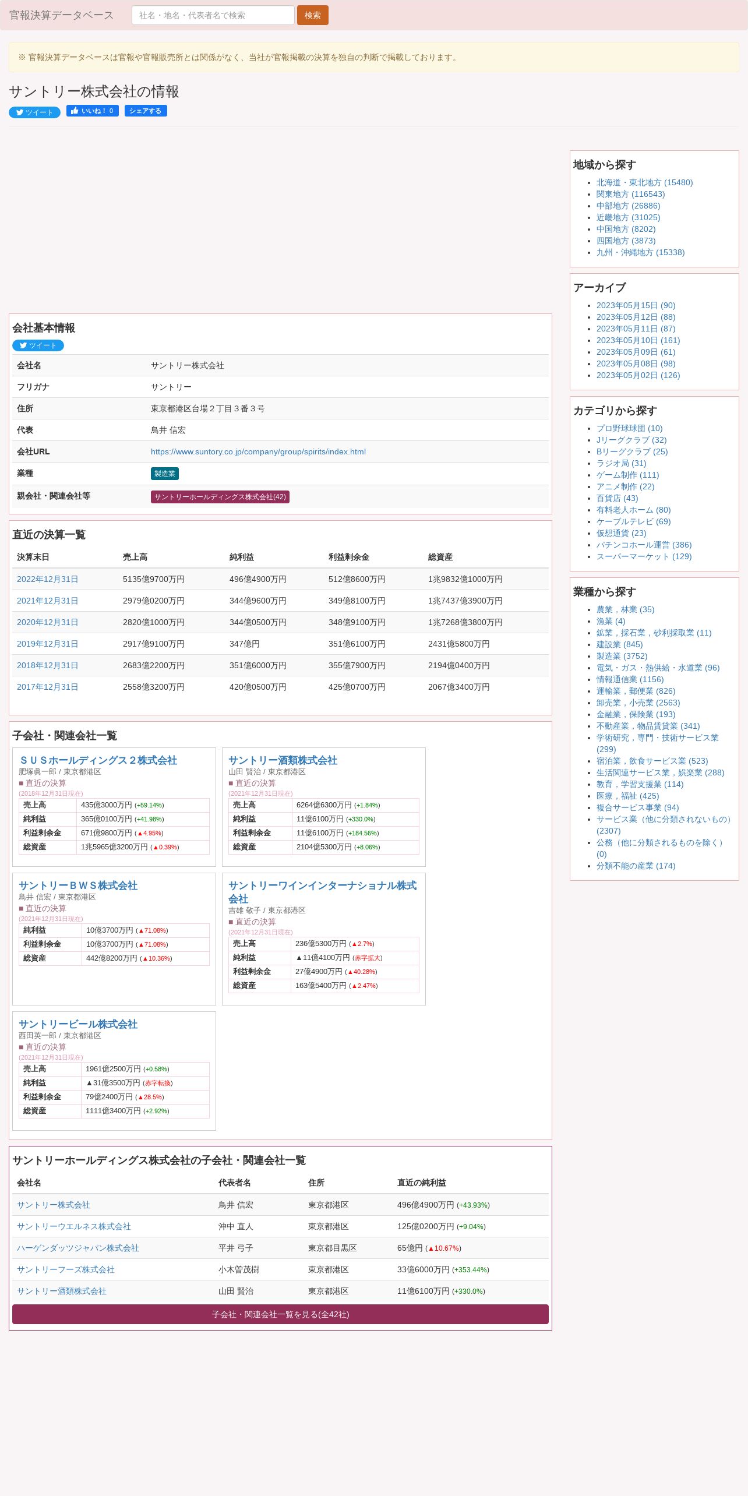Open archive 2023年05月15日 (90)
The width and height of the screenshot is (748, 1496).
pyautogui.click(x=636, y=305)
